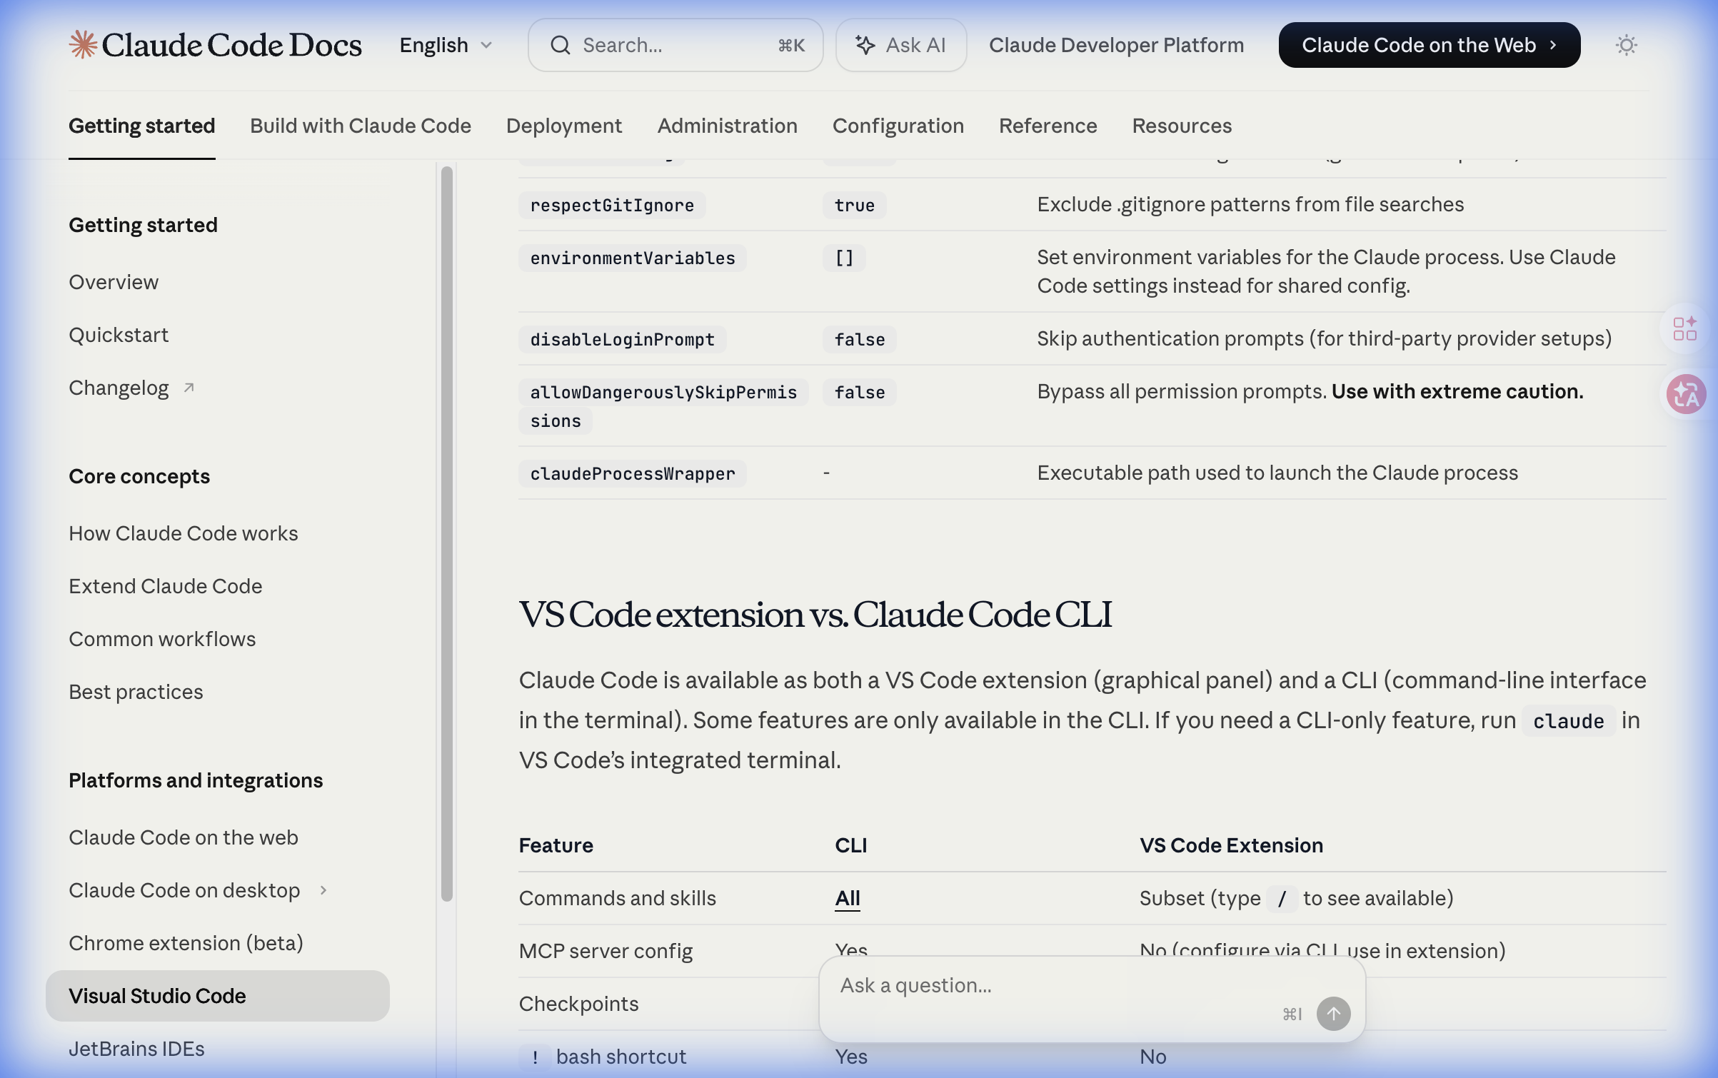Click the translate floating icon on right edge
Viewport: 1718px width, 1078px height.
1685,394
